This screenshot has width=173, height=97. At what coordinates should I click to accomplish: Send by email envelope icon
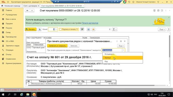[94, 29]
